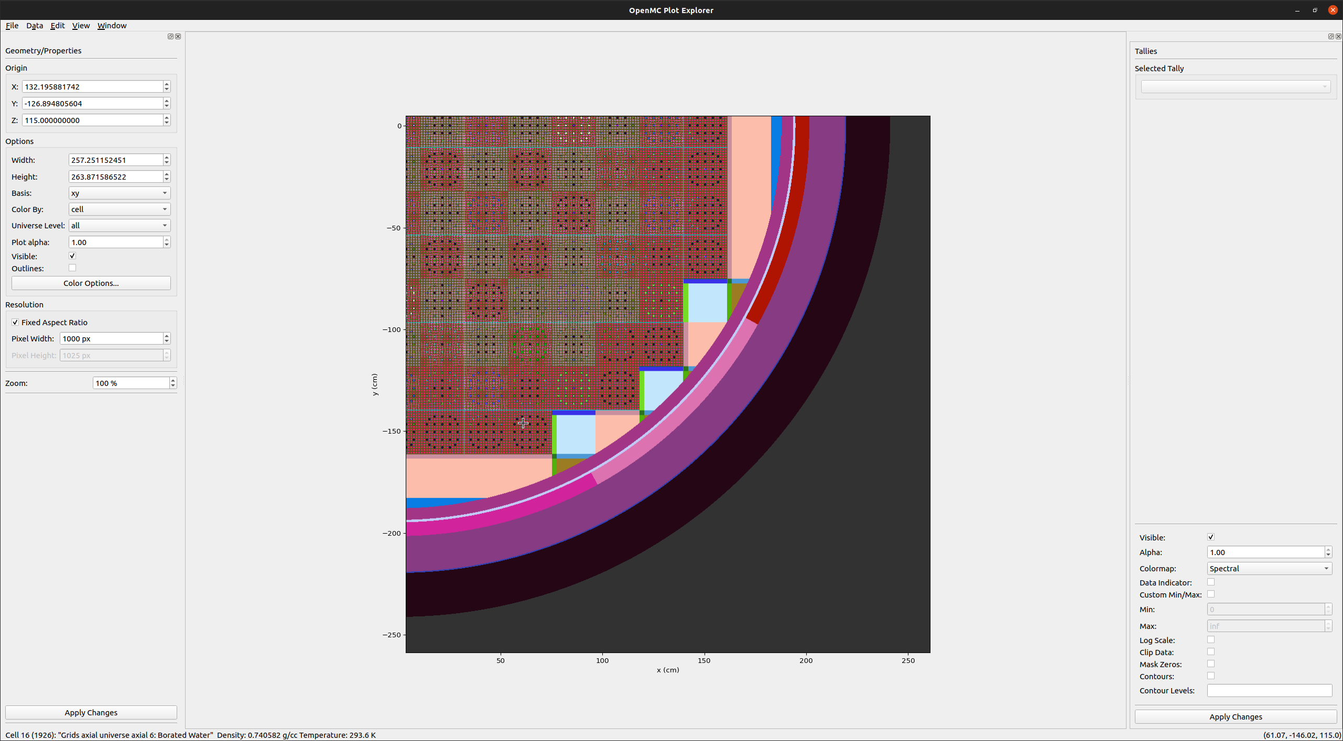Increase the Zoom percentage stepper

173,380
